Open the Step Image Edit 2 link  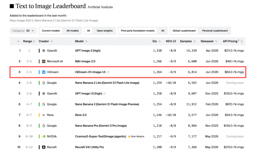21,20
